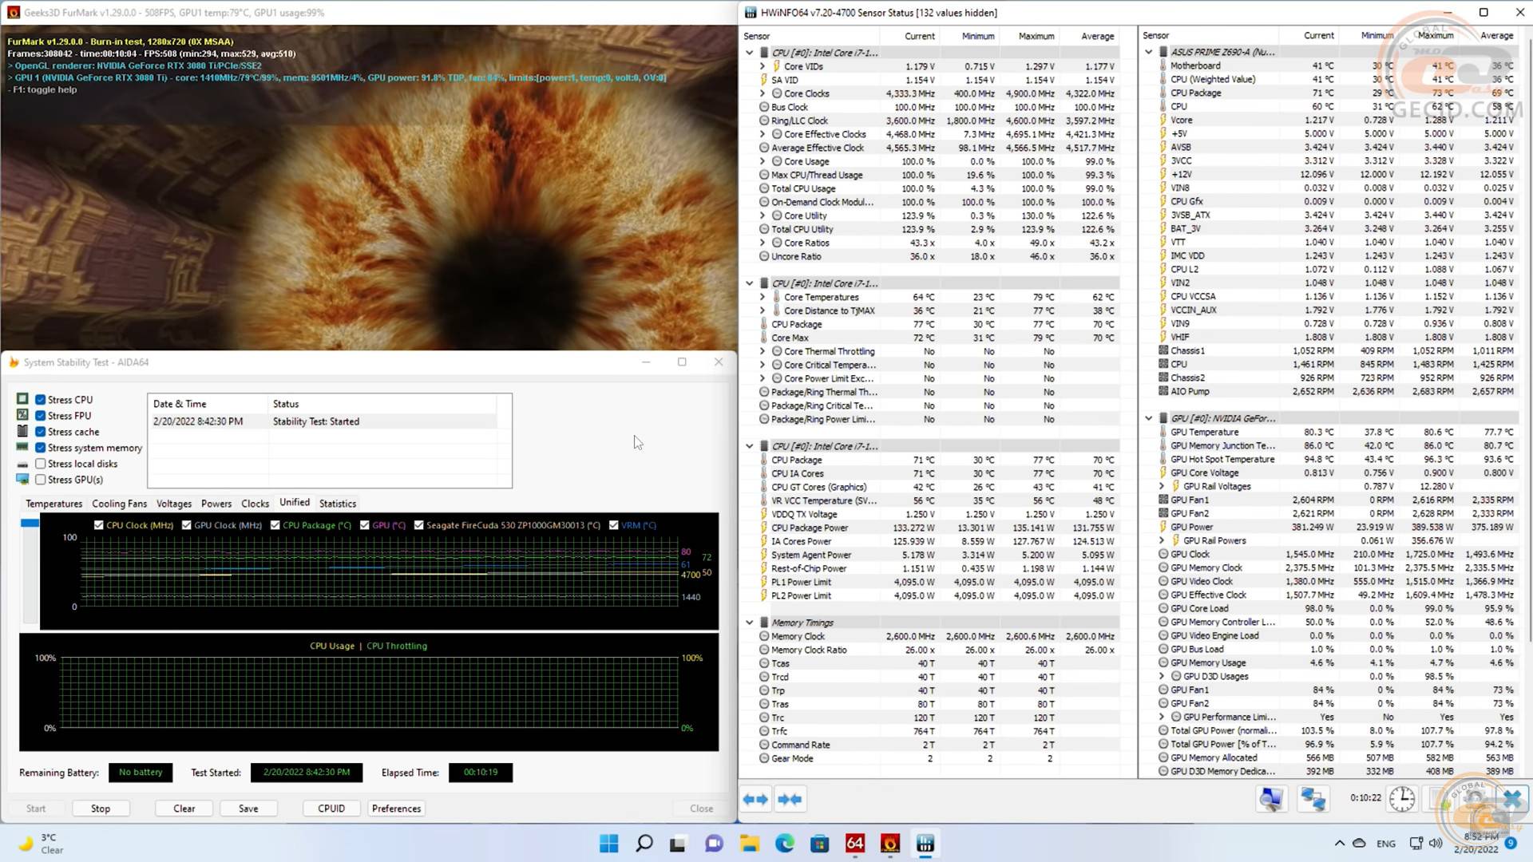Image resolution: width=1533 pixels, height=862 pixels.
Task: Expand the Core Temperatures row
Action: click(x=762, y=297)
